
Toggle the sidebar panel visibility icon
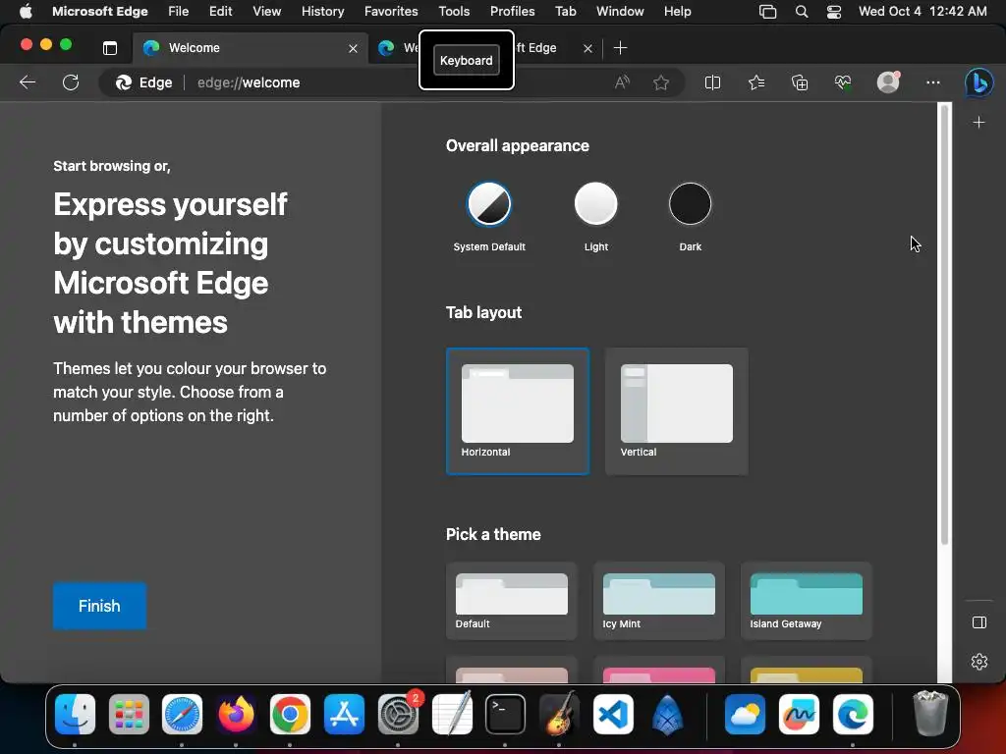[979, 621]
